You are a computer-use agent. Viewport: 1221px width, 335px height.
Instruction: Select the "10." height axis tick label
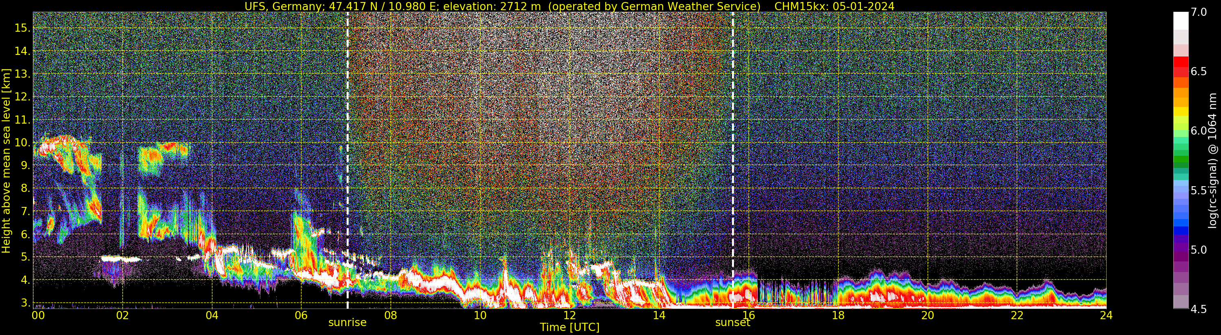tap(23, 143)
